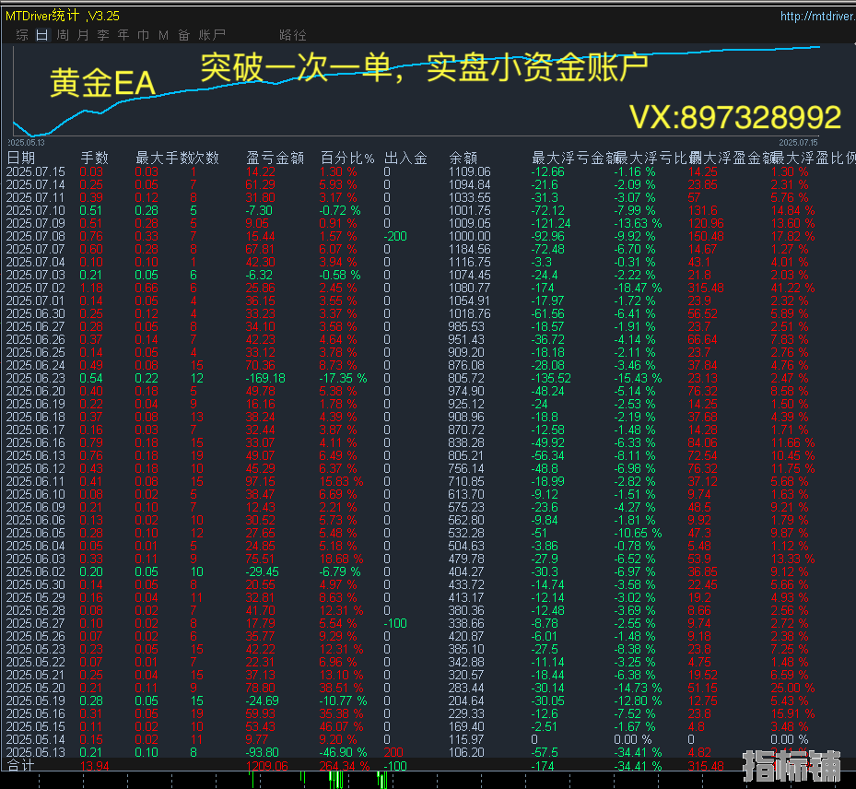Click the 41.22 % floating profit ratio

click(792, 289)
